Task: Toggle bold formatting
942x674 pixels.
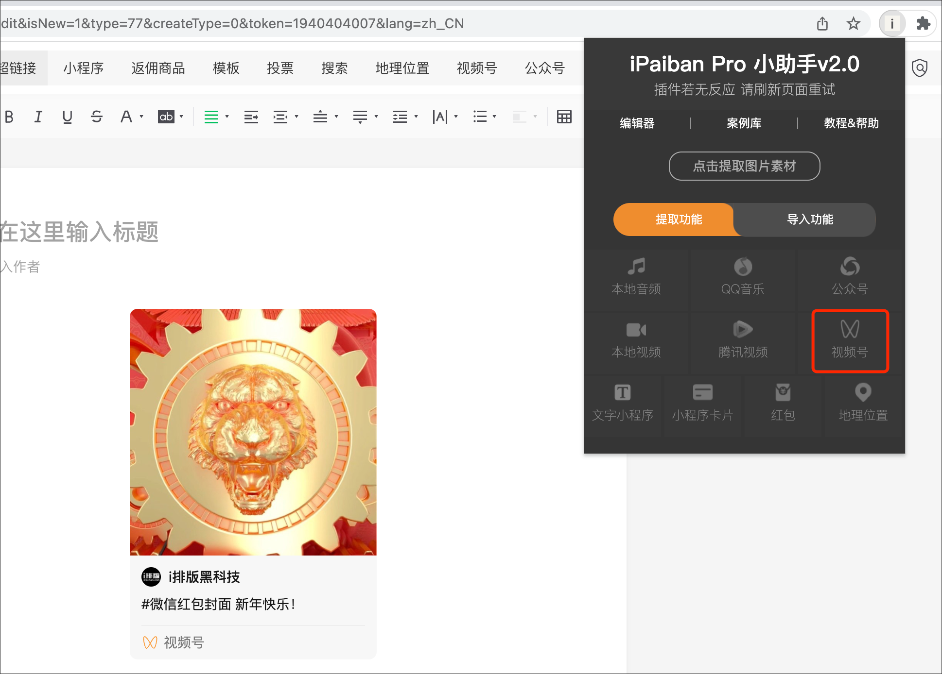Action: click(x=9, y=117)
